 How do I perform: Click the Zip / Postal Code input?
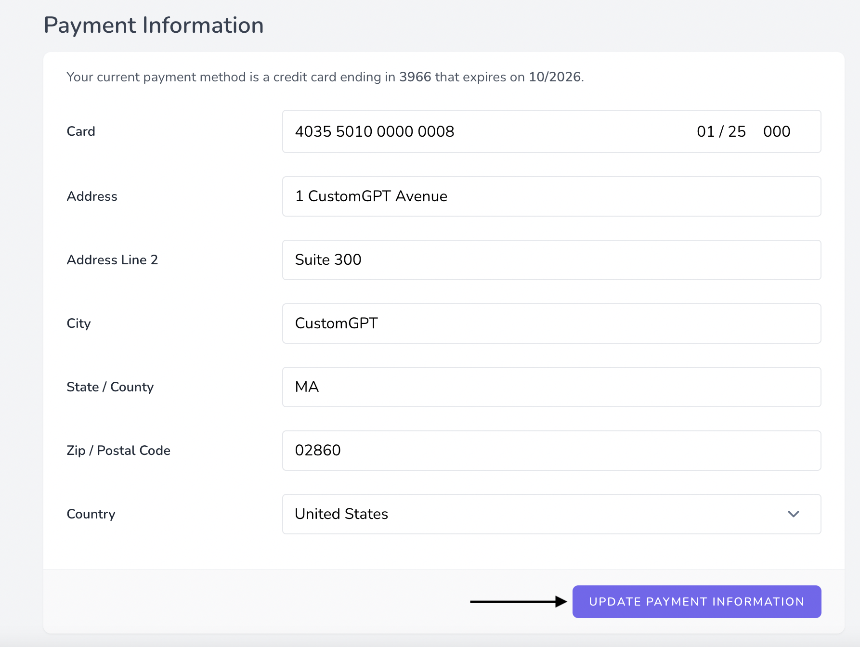point(551,451)
